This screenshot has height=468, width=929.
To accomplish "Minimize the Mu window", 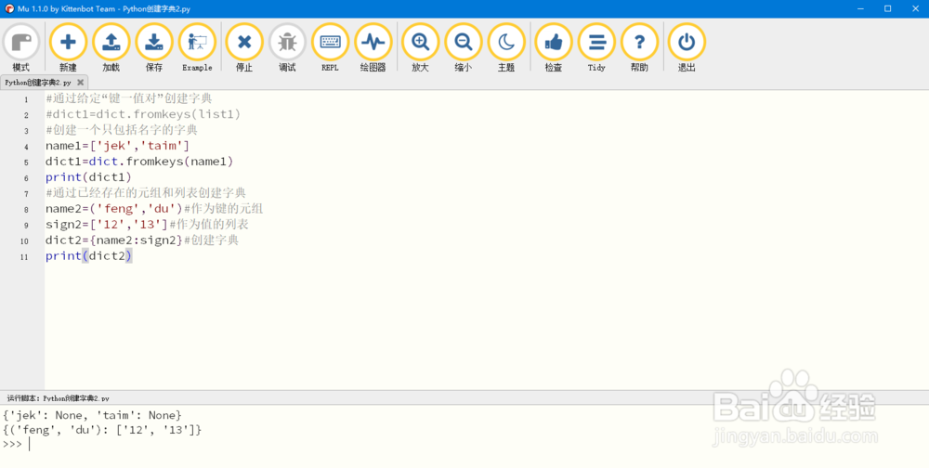I will (860, 8).
